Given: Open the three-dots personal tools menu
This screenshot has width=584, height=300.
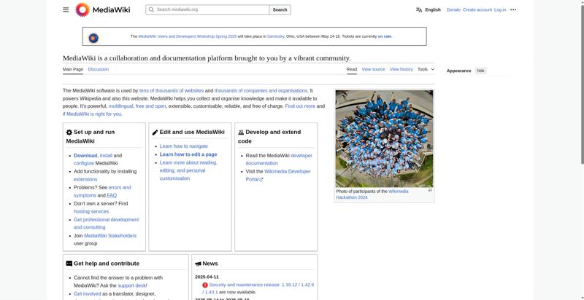Looking at the screenshot, I should tap(513, 9).
